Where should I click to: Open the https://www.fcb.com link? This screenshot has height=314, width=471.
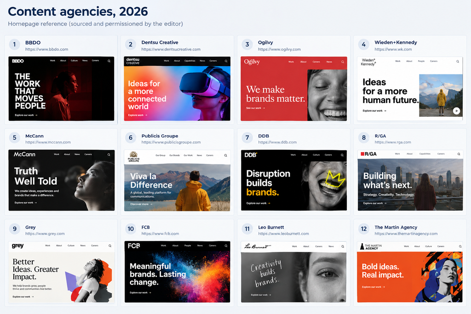click(160, 234)
